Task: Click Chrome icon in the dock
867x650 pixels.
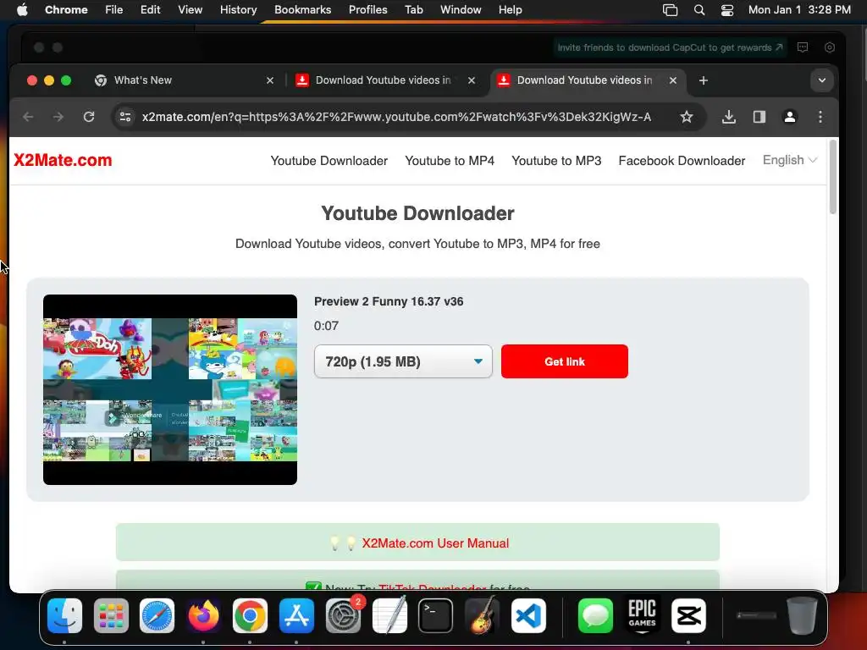Action: pos(250,616)
